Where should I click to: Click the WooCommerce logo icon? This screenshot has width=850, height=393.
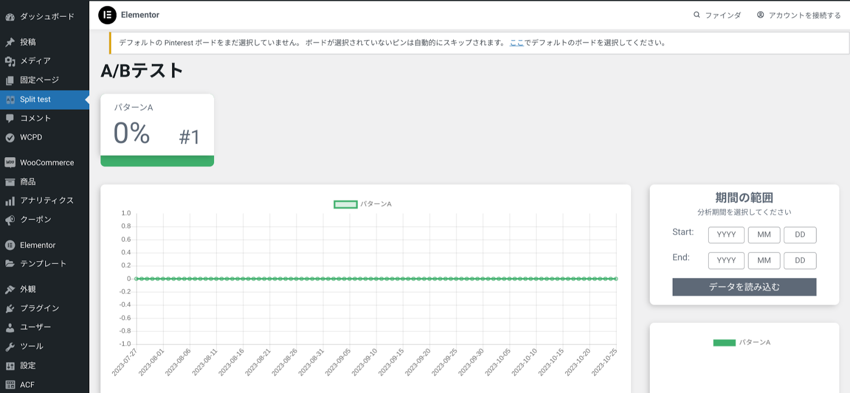[10, 163]
